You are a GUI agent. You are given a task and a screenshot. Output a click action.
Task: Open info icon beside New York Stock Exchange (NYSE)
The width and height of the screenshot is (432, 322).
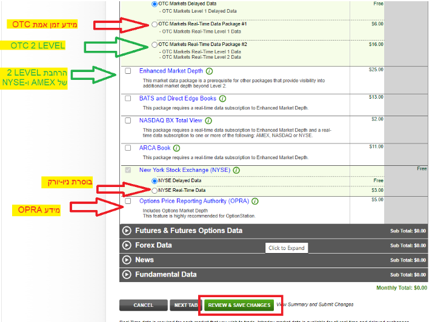(x=236, y=170)
